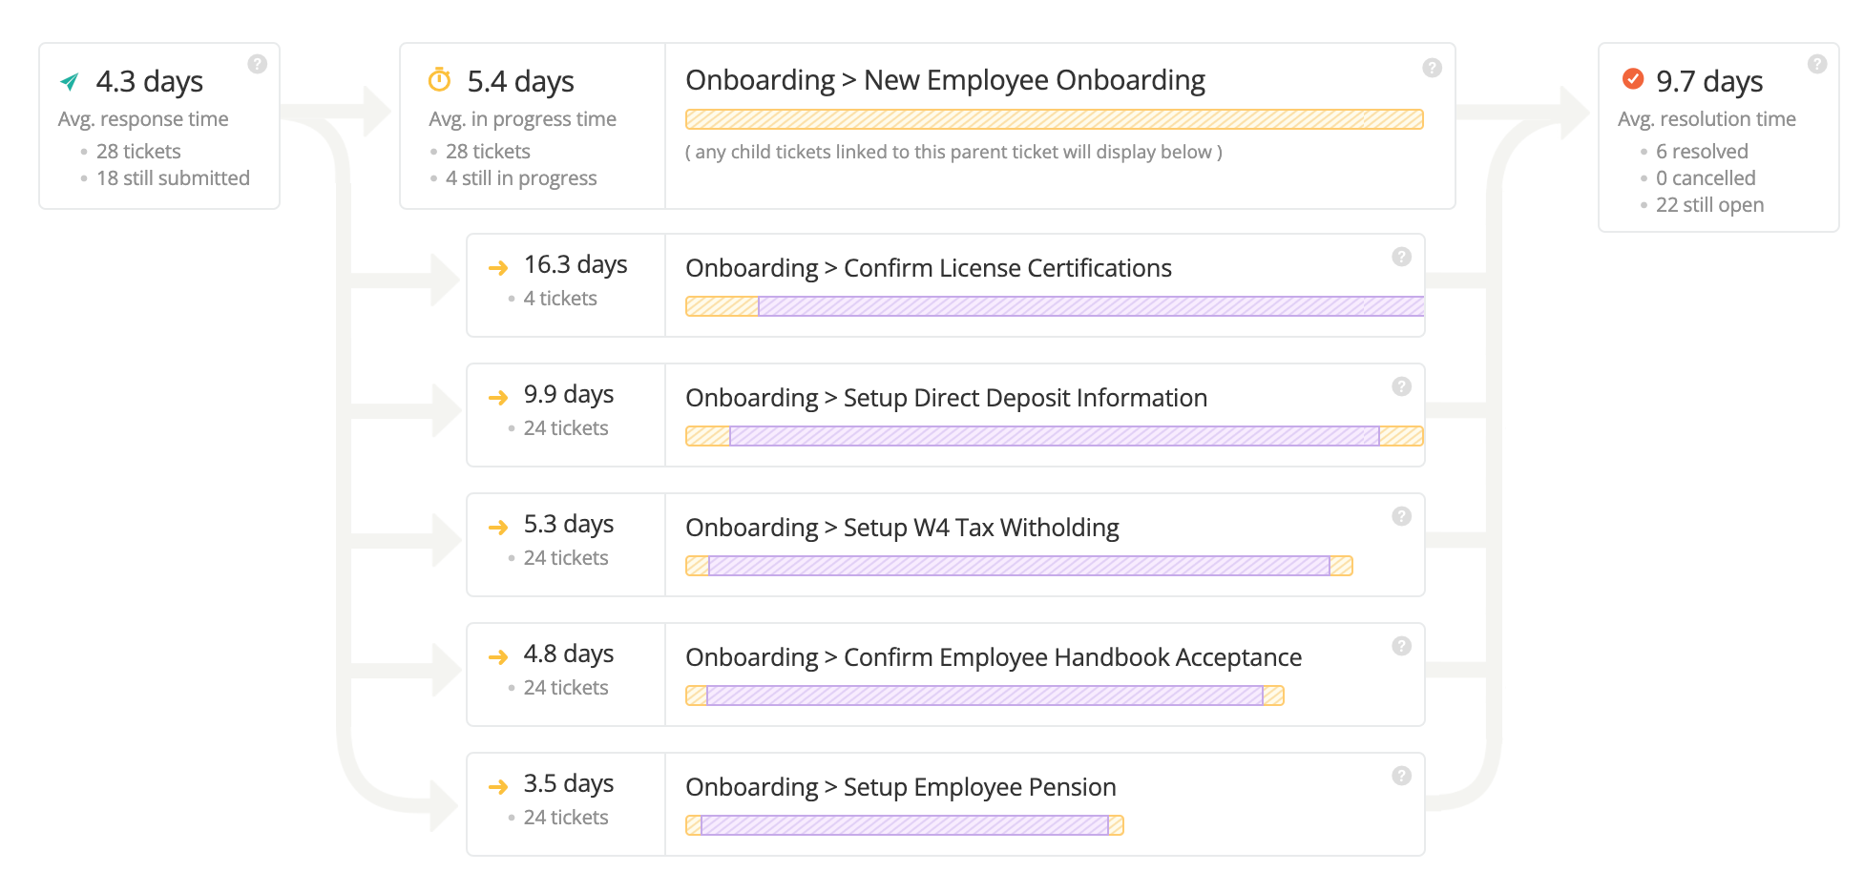Screen dimensions: 1864x893
Task: Toggle the 18 still submitted bullet item
Action: point(173,177)
